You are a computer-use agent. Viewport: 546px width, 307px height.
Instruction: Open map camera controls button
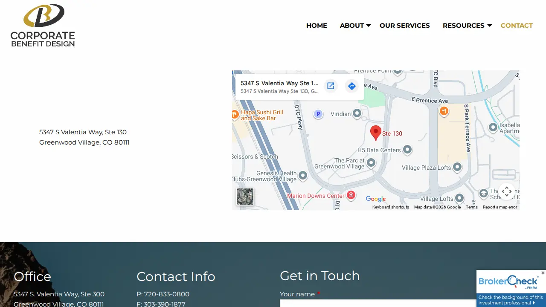(x=506, y=191)
